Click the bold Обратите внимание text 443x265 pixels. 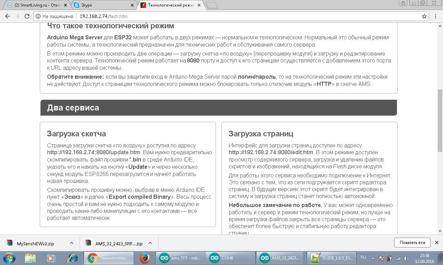pos(75,77)
